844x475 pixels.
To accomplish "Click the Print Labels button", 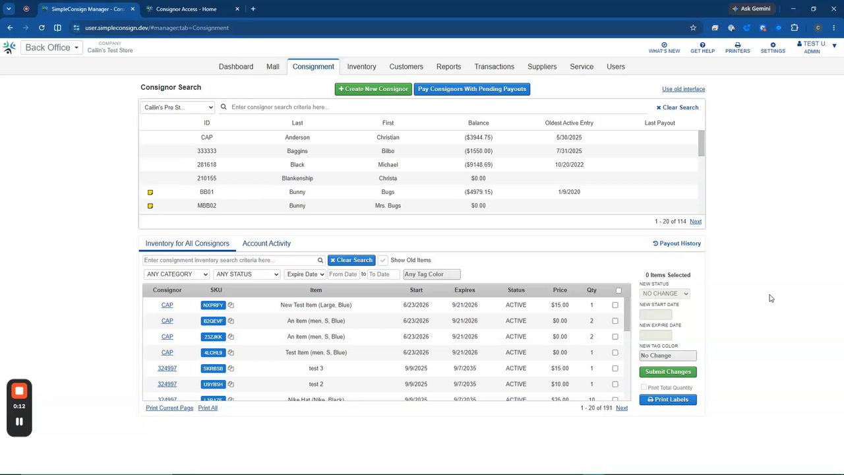I will pos(668,400).
